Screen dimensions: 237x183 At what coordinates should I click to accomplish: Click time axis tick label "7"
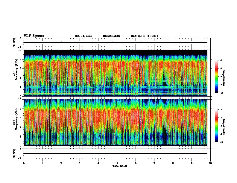pos(154,163)
